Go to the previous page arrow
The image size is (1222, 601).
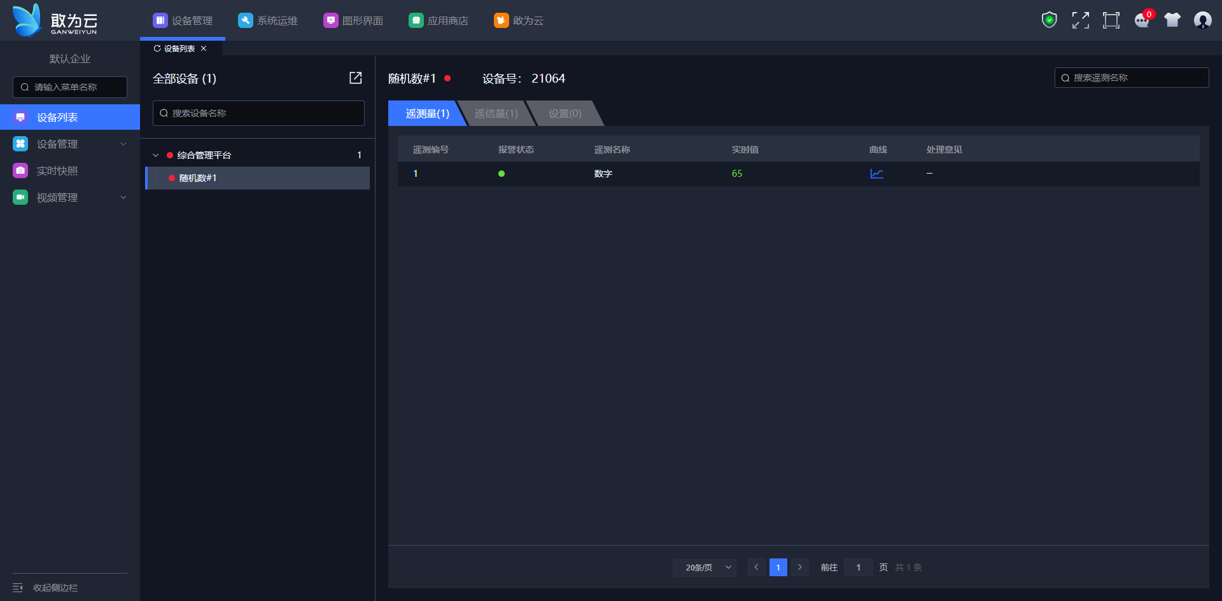[756, 567]
